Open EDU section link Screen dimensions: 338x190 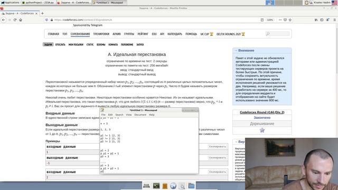pyautogui.click(x=154, y=34)
